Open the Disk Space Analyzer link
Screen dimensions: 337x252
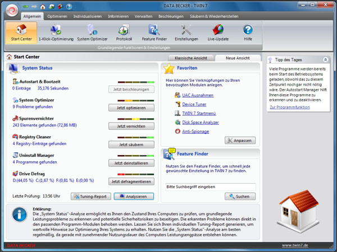(x=201, y=122)
